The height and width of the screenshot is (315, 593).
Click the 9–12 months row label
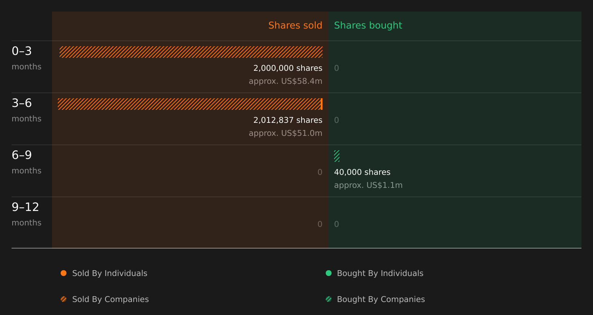[26, 214]
